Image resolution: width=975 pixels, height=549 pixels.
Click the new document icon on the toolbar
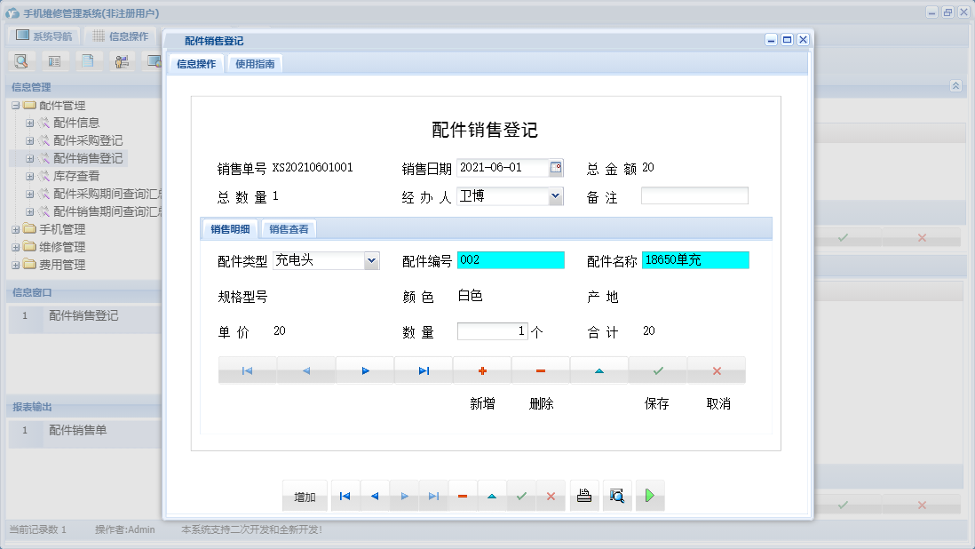click(89, 61)
